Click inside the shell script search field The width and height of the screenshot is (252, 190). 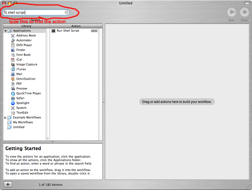pyautogui.click(x=36, y=12)
